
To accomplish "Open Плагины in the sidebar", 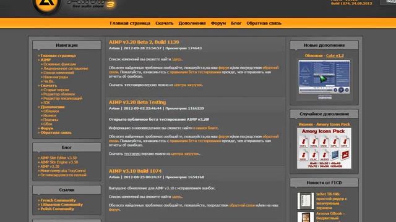I will pos(51,120).
